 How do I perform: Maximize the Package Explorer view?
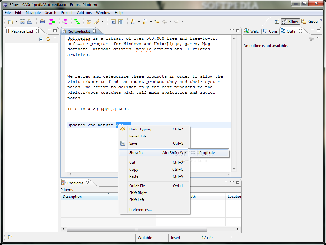click(x=55, y=30)
